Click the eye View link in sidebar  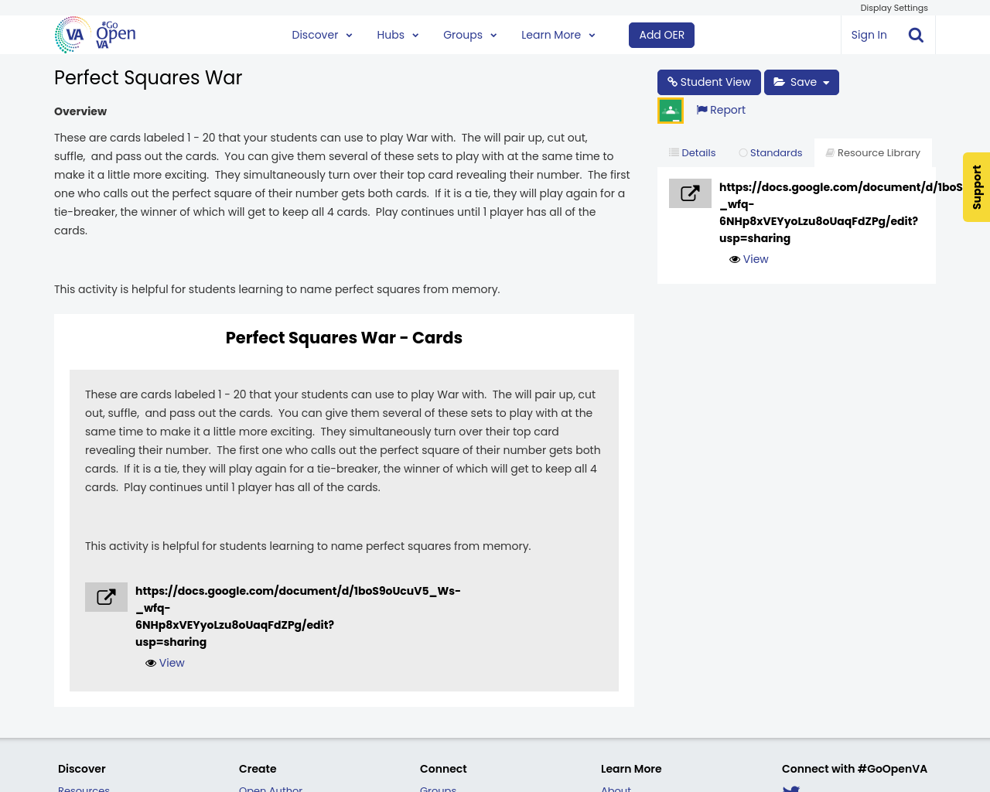pos(749,259)
